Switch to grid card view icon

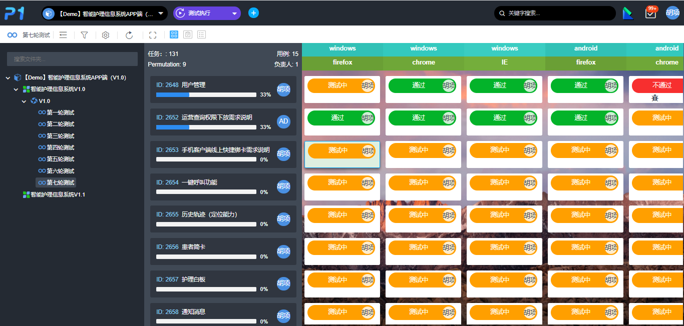pos(174,34)
